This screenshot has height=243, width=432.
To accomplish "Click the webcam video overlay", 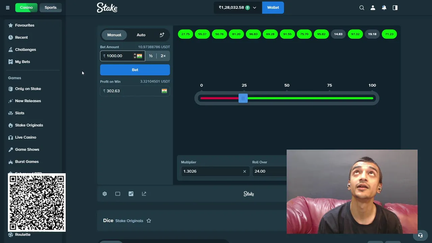I will pos(352,192).
